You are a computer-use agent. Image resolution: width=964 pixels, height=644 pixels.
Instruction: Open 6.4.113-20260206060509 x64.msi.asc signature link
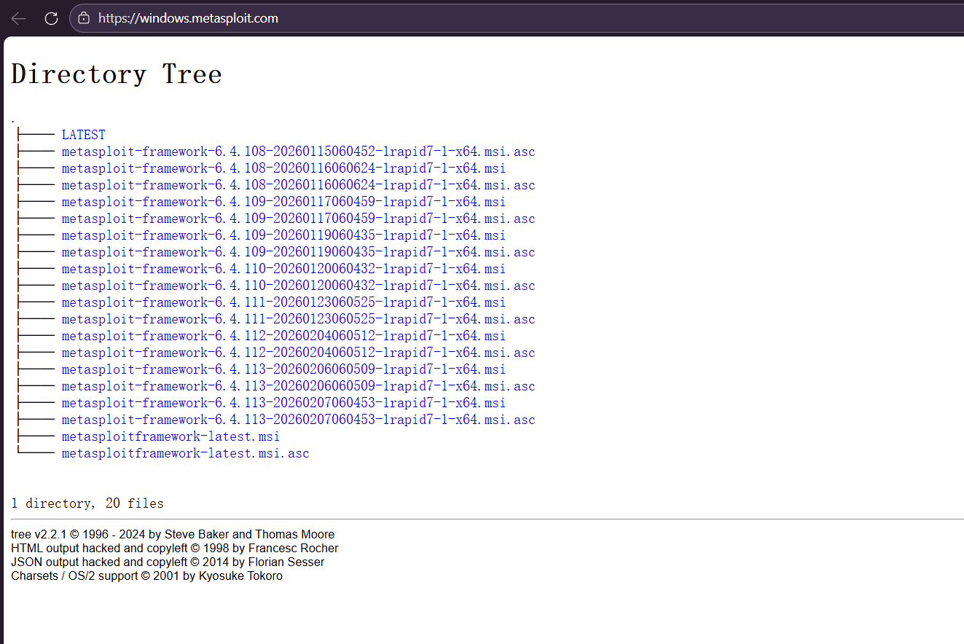coord(298,386)
